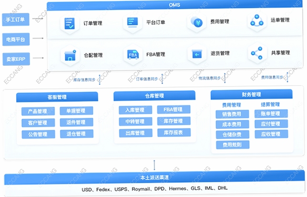Click the 物流信息同步 sync label
The height and width of the screenshot is (197, 307).
(x=209, y=78)
